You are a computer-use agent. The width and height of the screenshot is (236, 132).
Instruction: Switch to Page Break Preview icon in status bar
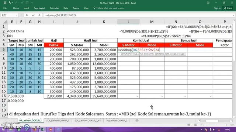(202, 125)
